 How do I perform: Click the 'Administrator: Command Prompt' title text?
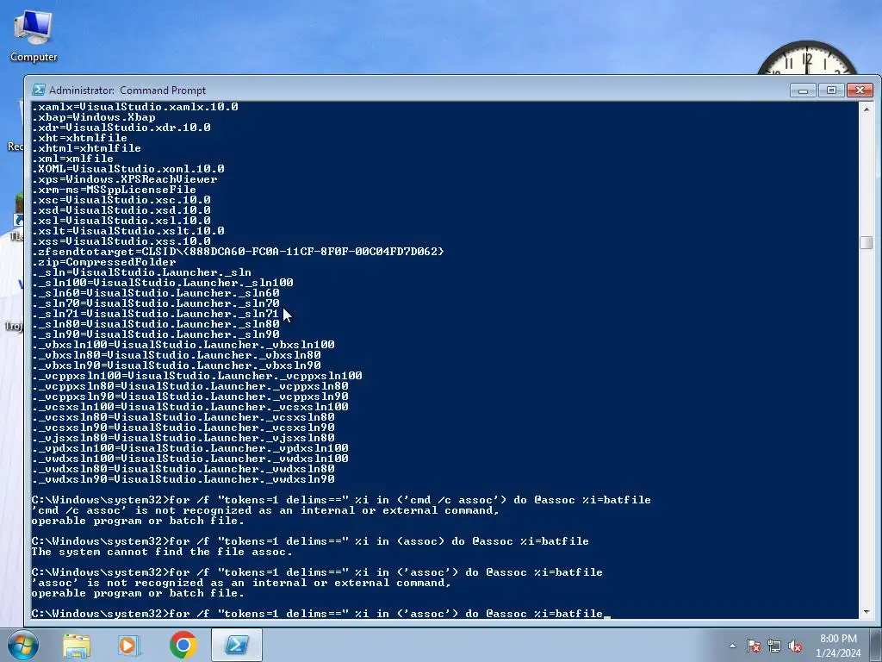coord(127,90)
